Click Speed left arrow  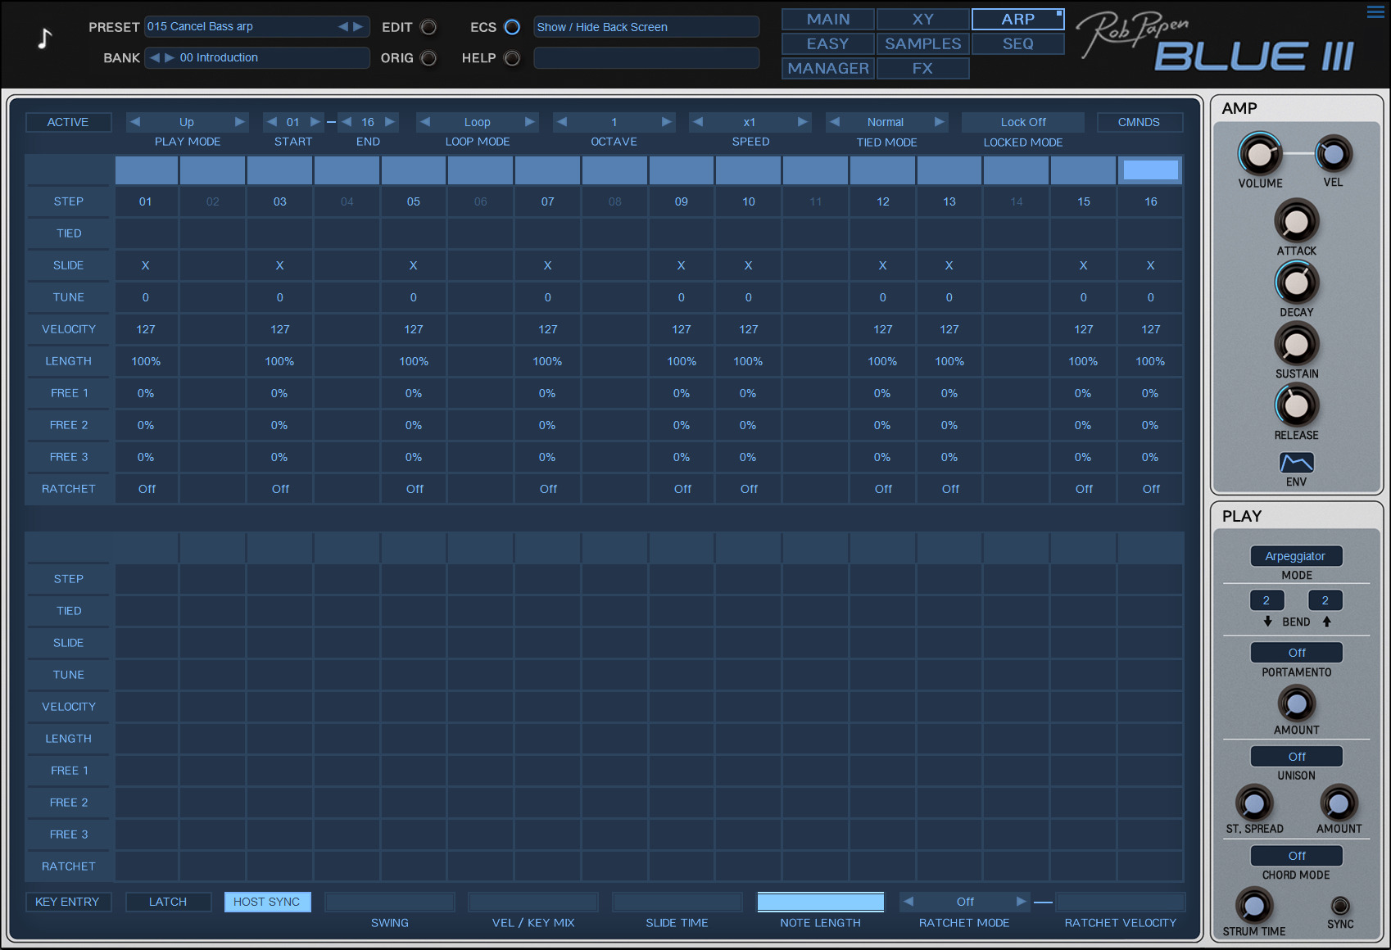697,122
